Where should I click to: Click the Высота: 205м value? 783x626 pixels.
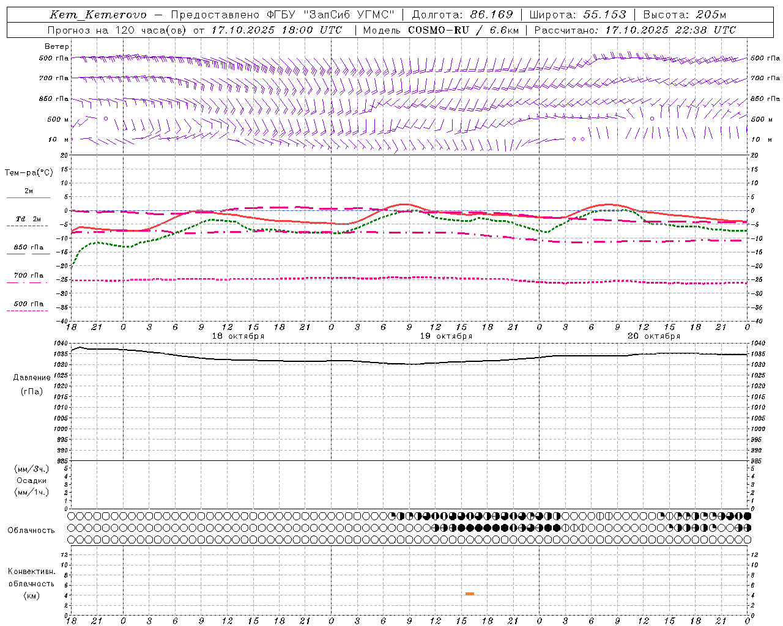[x=685, y=15]
